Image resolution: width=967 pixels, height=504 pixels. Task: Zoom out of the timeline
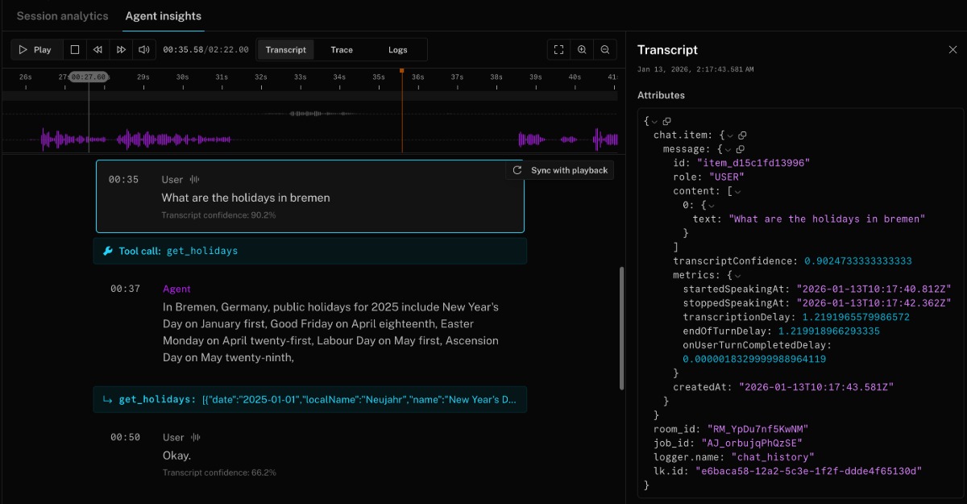[605, 50]
